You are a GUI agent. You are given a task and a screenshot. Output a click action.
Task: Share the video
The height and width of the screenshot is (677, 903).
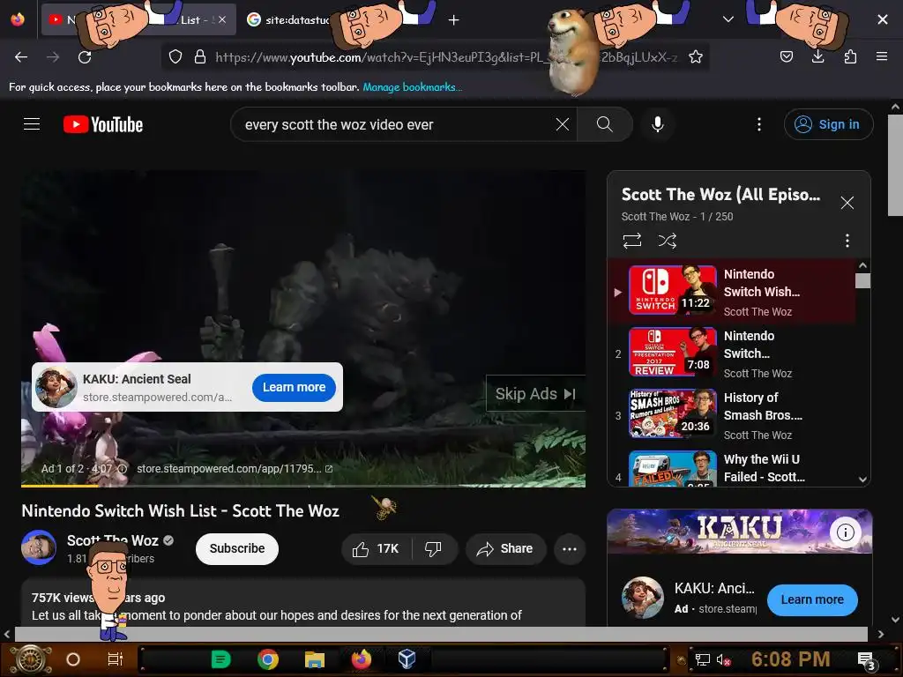pyautogui.click(x=505, y=549)
